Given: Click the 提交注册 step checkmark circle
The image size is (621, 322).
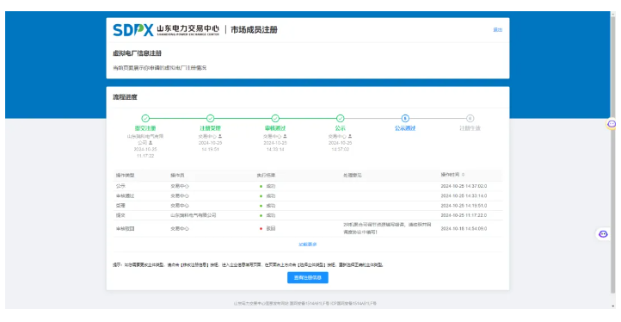Looking at the screenshot, I should pyautogui.click(x=145, y=118).
